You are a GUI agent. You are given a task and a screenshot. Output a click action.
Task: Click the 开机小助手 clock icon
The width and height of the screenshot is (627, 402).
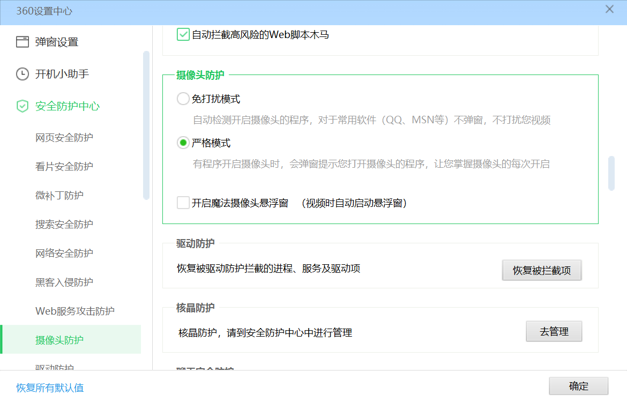pos(23,74)
